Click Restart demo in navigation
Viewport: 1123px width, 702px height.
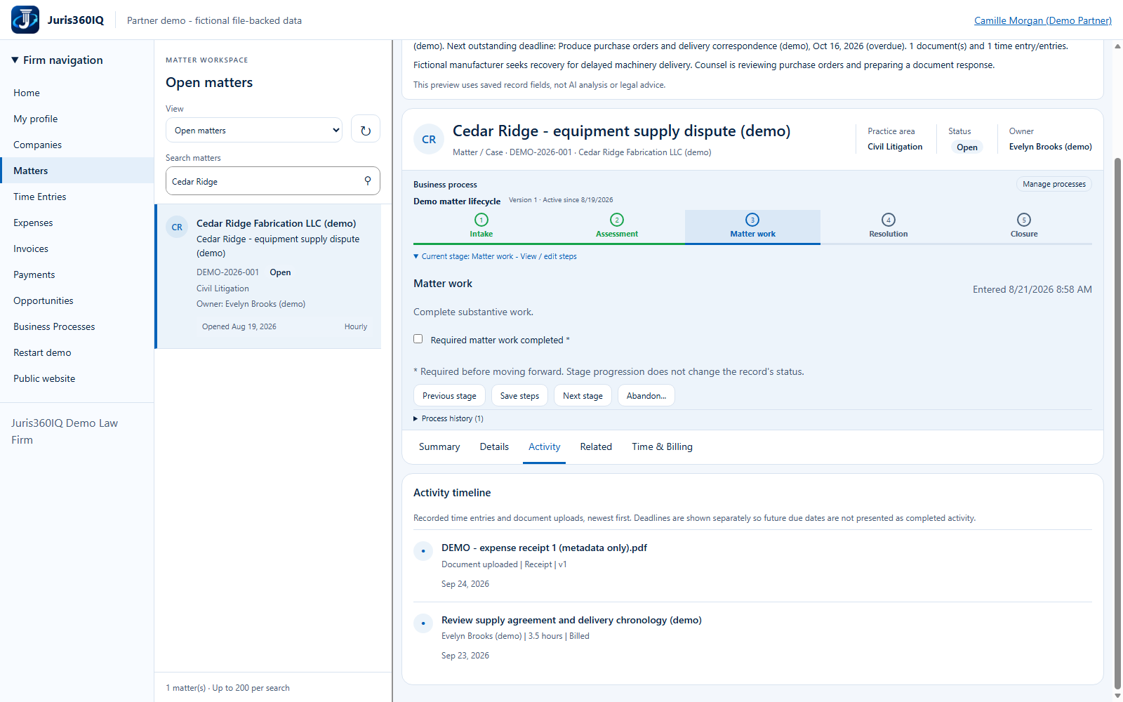tap(77, 352)
